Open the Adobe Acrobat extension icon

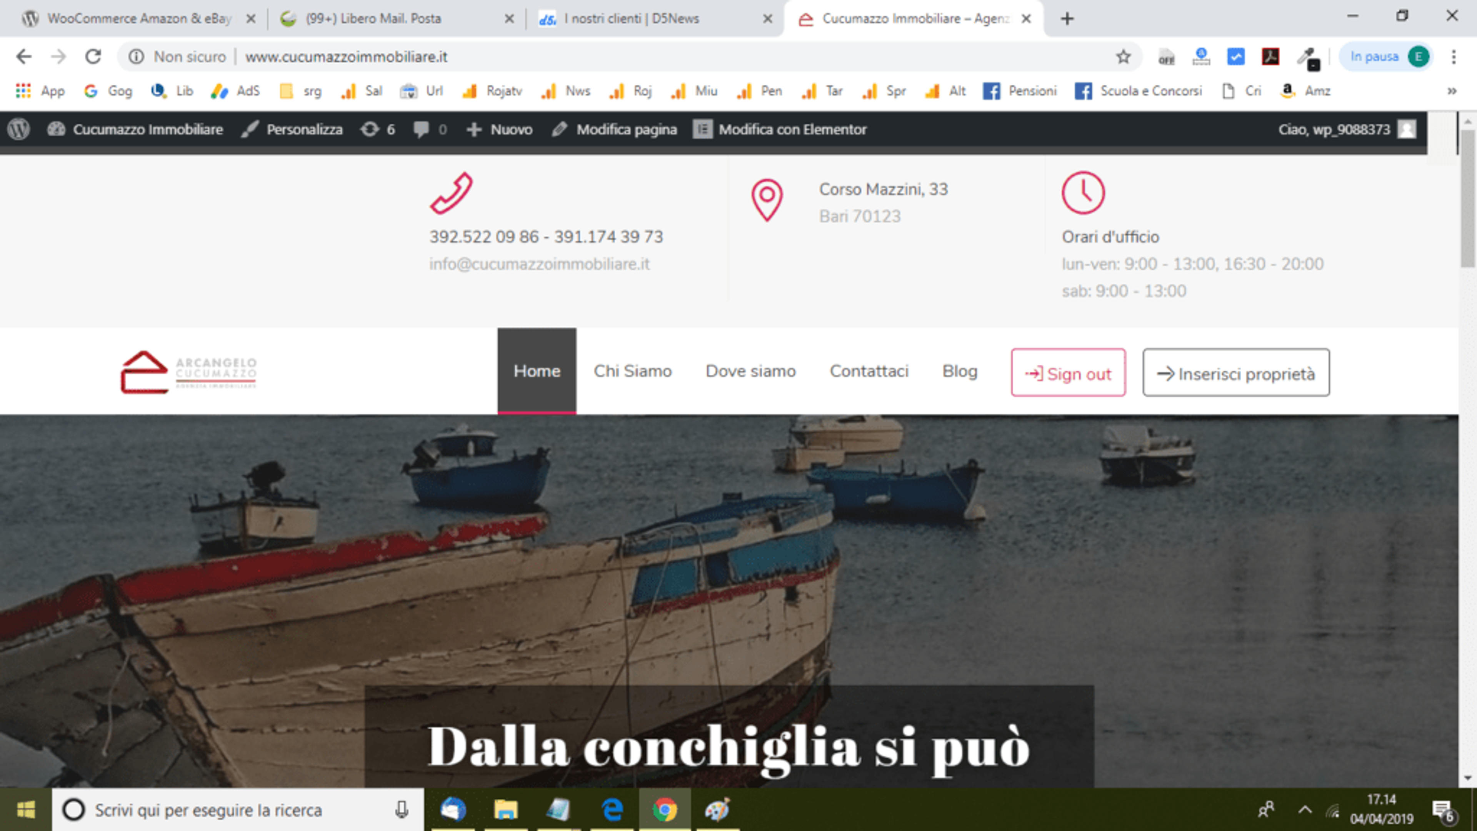click(1270, 57)
